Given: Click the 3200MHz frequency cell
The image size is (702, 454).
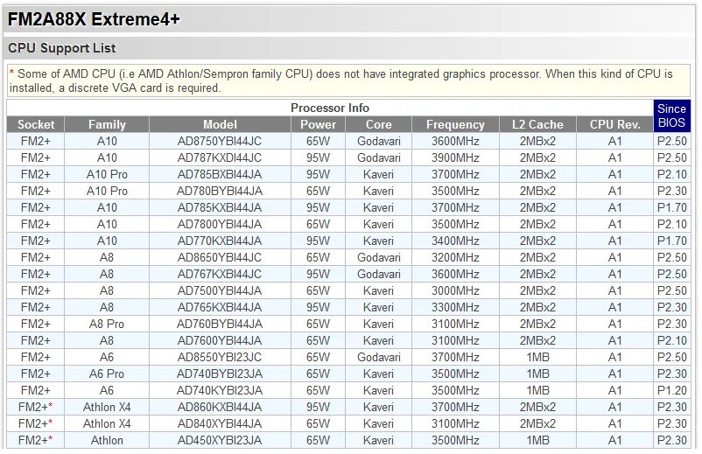Looking at the screenshot, I should 455,258.
